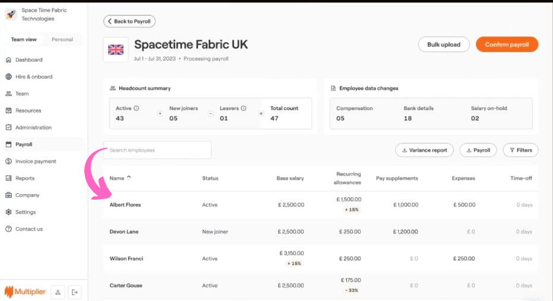The width and height of the screenshot is (553, 301).
Task: Go Back to Payroll
Action: click(129, 21)
